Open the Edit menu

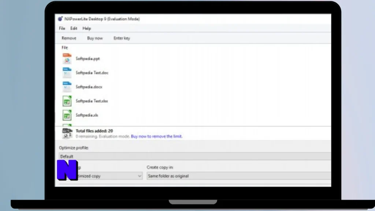tap(74, 28)
